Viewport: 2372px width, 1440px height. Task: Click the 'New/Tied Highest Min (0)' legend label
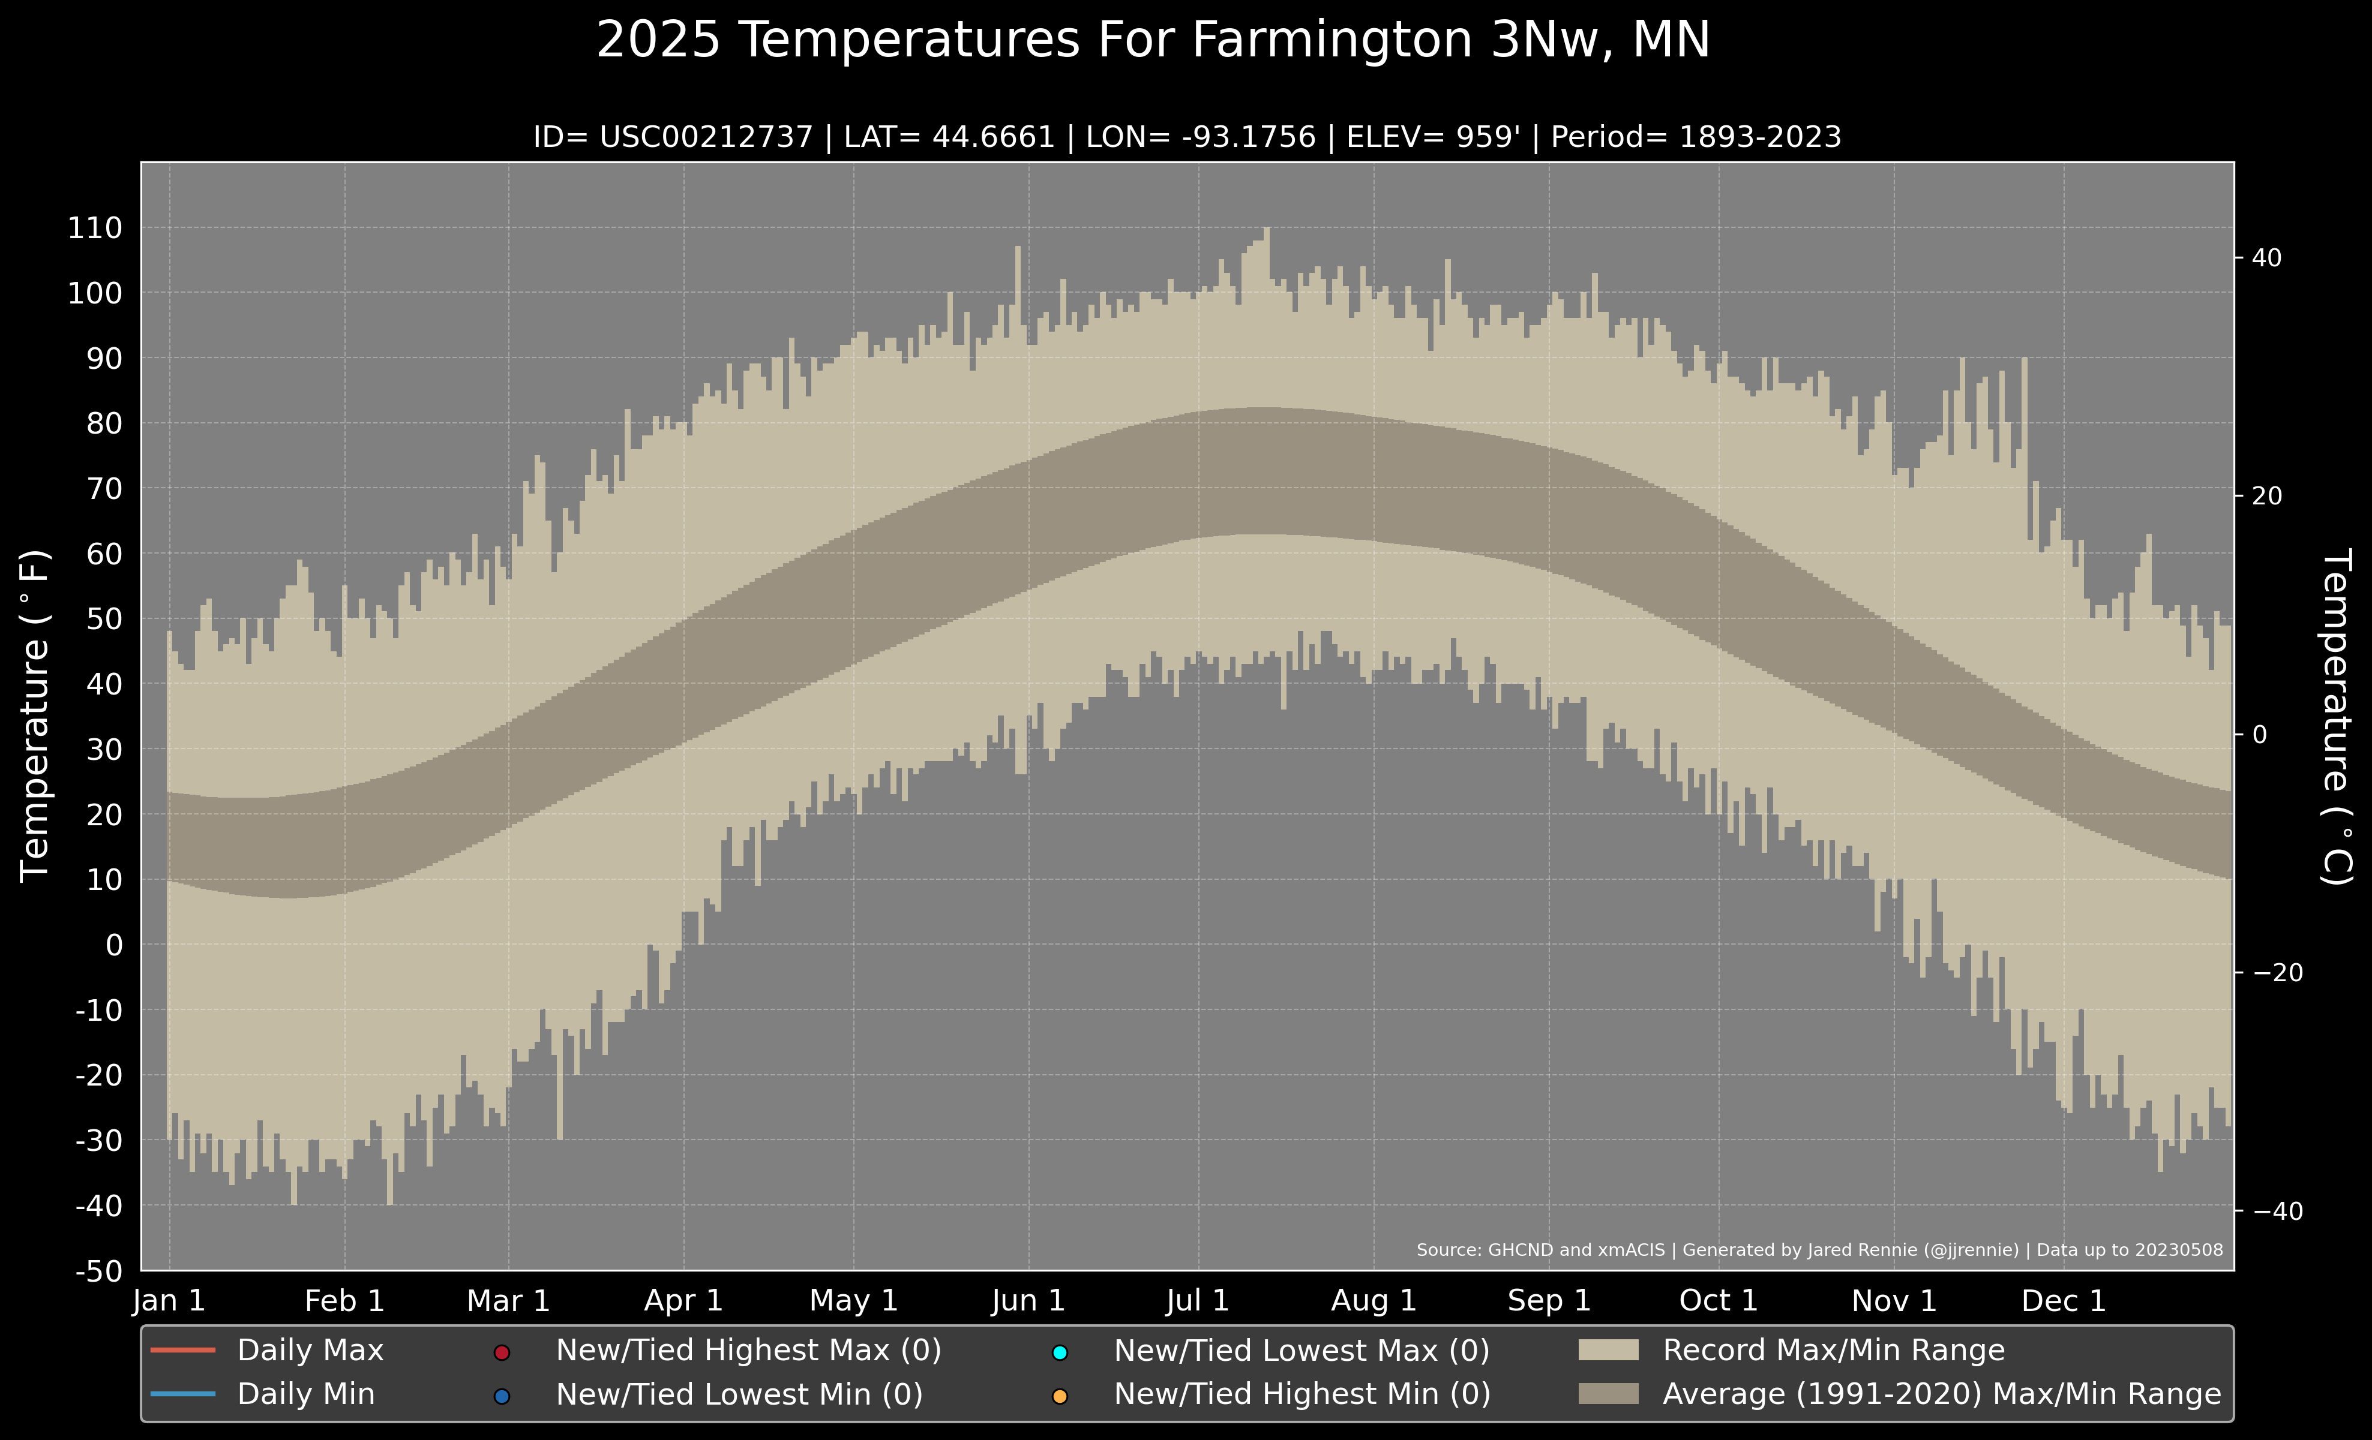coord(1303,1394)
